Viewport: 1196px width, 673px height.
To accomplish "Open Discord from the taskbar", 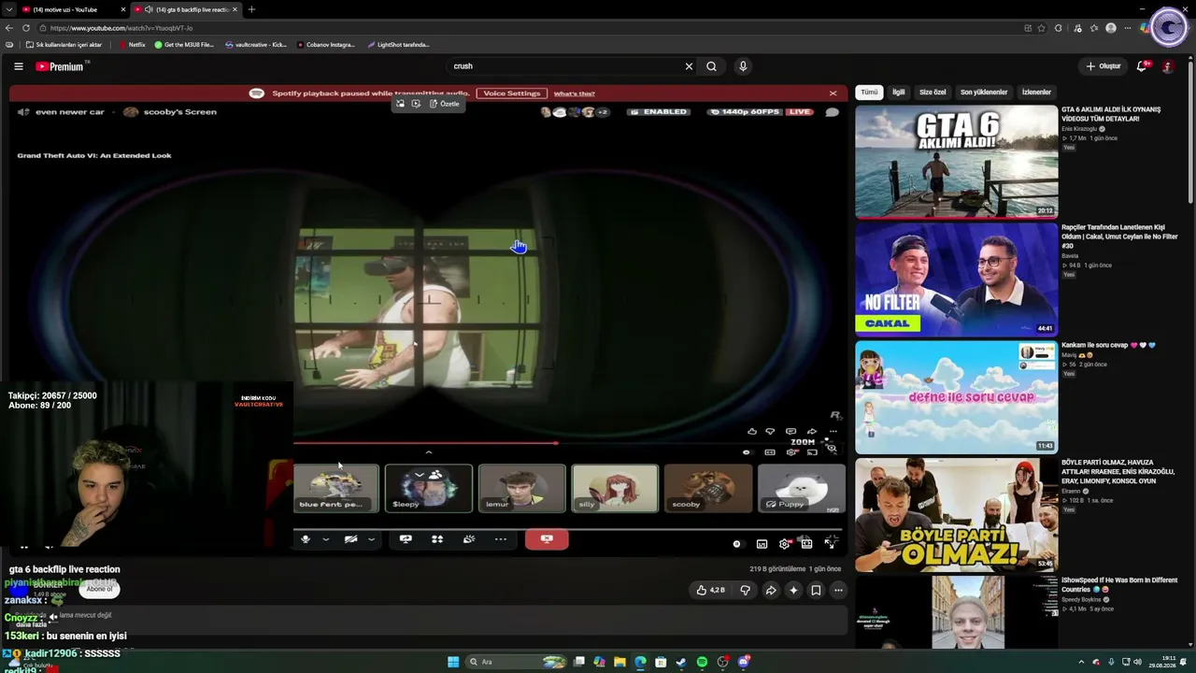I will [x=744, y=662].
